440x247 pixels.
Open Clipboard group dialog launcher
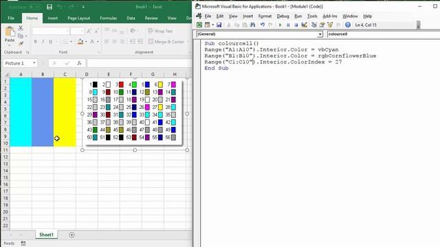27,52
